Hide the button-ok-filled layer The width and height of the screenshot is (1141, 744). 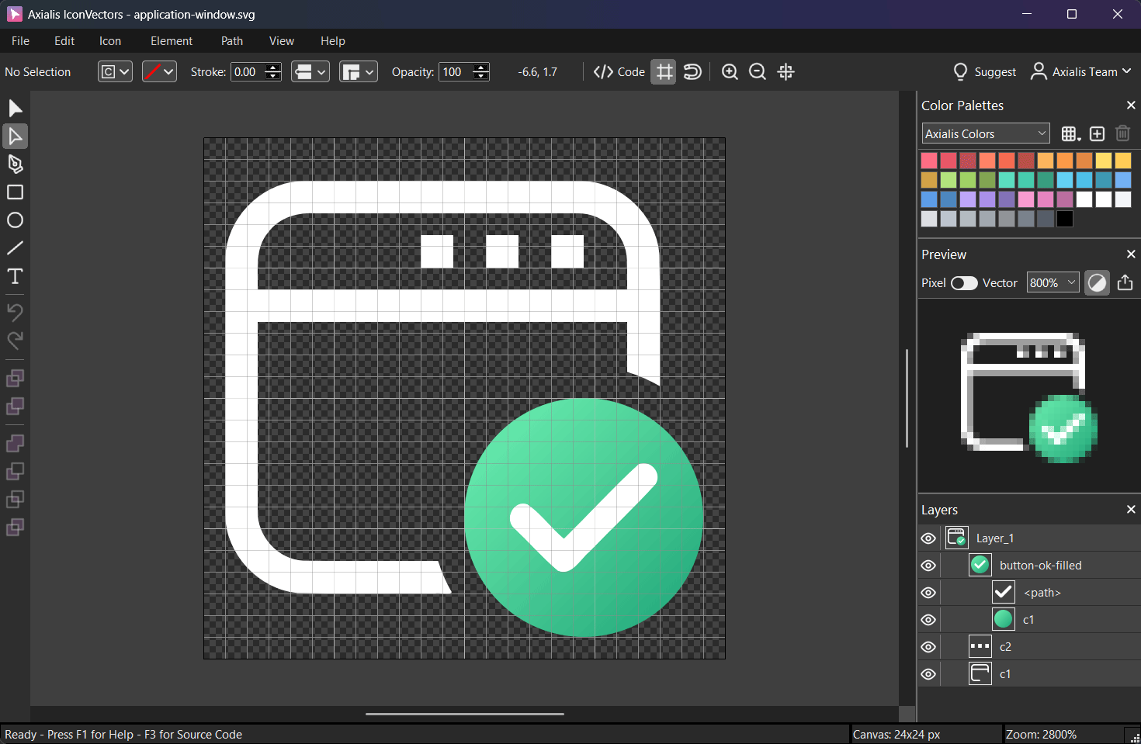[x=928, y=565]
